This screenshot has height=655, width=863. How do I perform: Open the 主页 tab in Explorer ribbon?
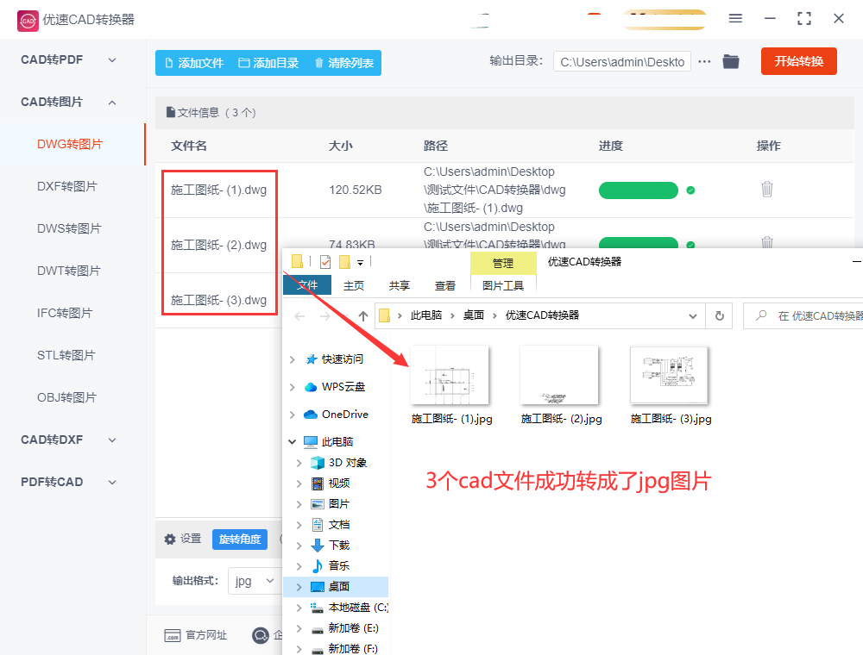pyautogui.click(x=353, y=286)
